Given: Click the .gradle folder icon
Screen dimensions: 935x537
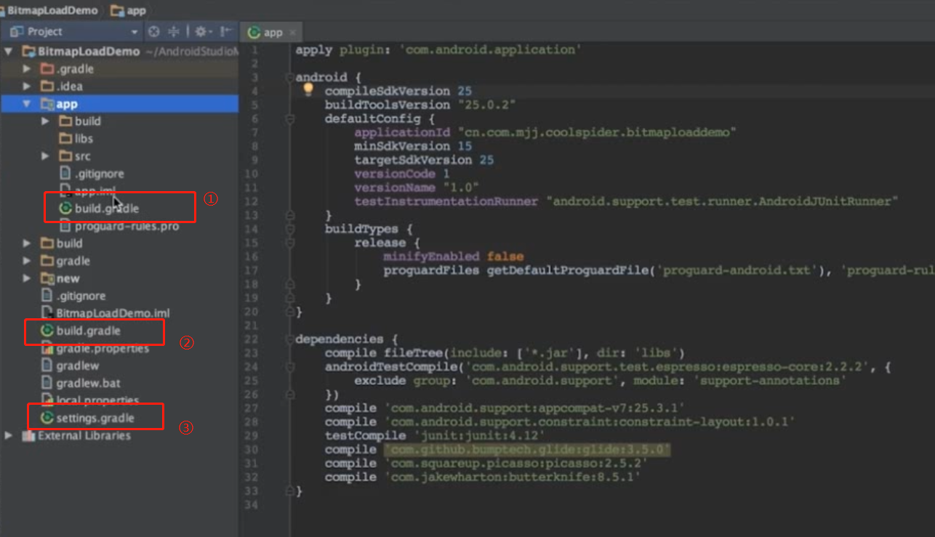Looking at the screenshot, I should tap(47, 69).
